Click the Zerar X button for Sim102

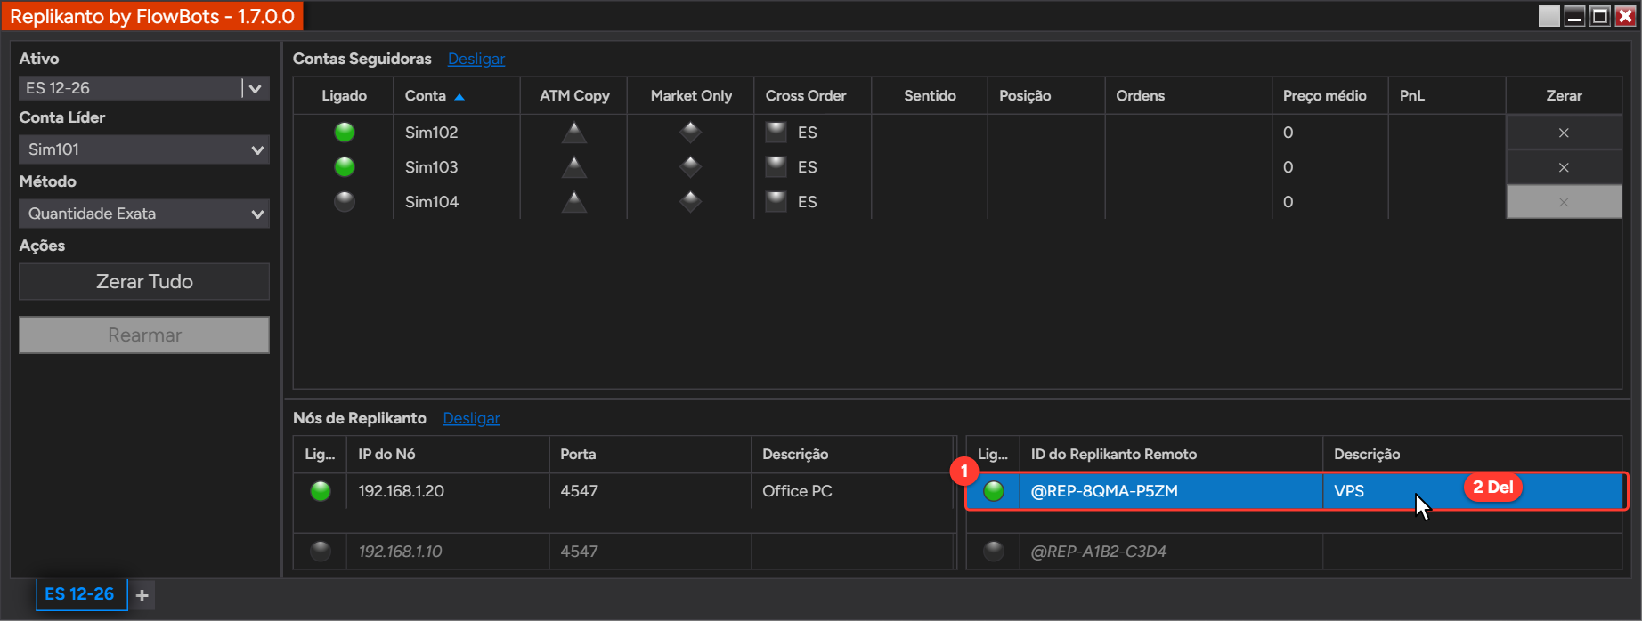tap(1564, 133)
